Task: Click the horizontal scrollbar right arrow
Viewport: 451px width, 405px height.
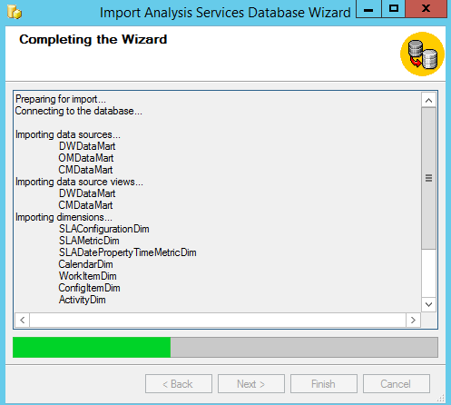Action: pos(413,320)
